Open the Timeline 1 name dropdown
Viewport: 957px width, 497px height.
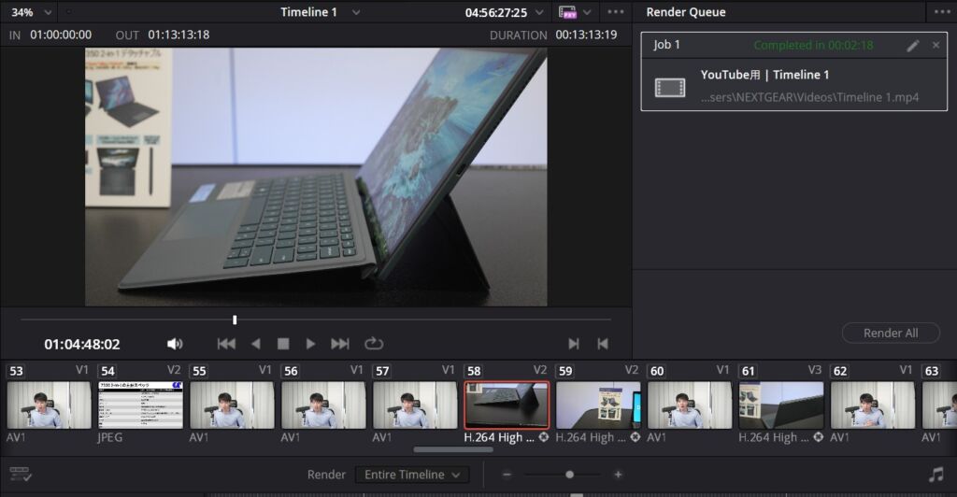(356, 12)
